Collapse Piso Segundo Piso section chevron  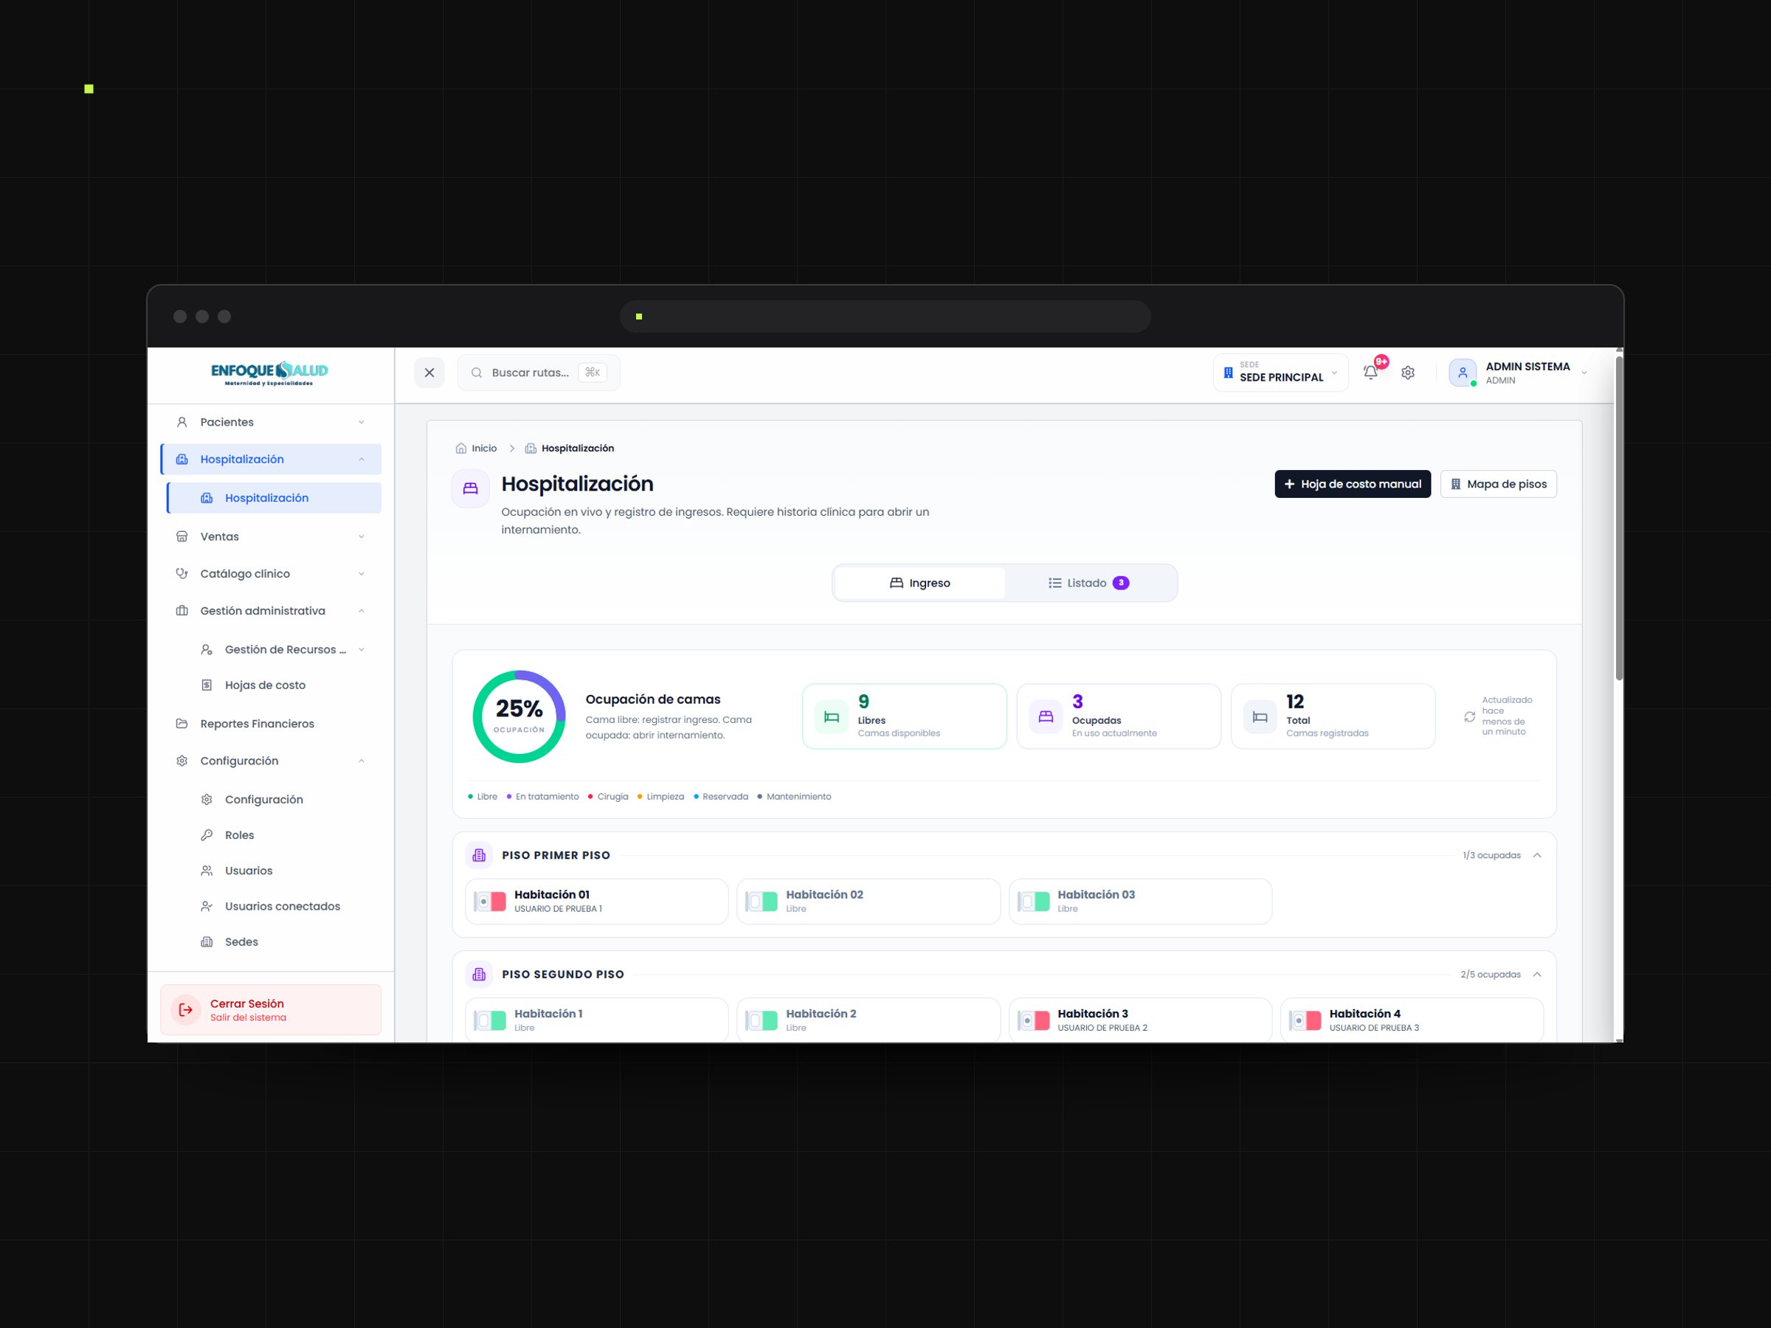coord(1536,974)
